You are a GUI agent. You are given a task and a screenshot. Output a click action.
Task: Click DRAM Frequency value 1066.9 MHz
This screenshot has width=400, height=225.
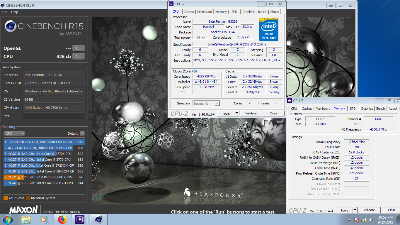(356, 142)
